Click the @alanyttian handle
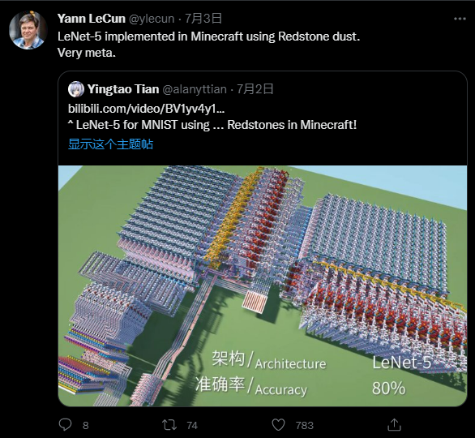Screen dimensions: 475x438 tap(195, 89)
